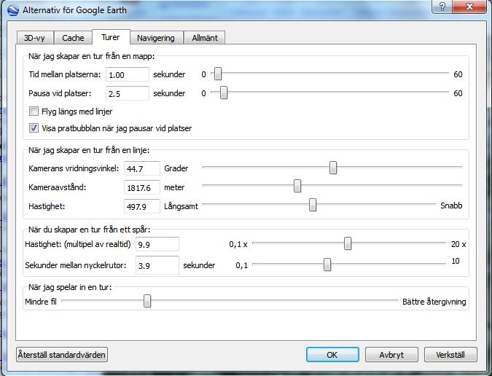Switch to the Navigering tab
Image resolution: width=492 pixels, height=376 pixels.
click(x=156, y=38)
